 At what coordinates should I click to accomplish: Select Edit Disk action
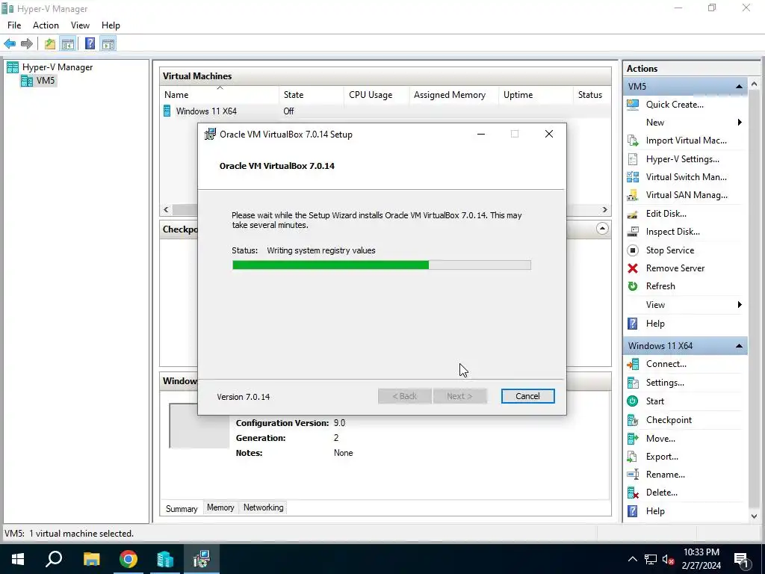click(666, 214)
